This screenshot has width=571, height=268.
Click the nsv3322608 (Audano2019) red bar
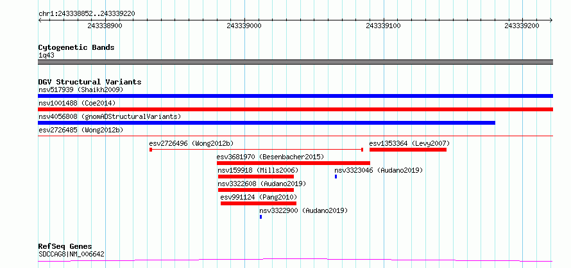click(x=256, y=190)
